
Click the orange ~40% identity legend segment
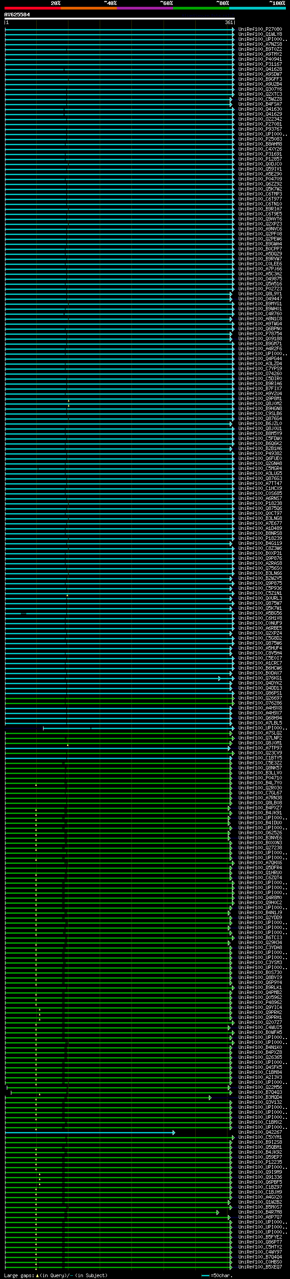click(89, 8)
